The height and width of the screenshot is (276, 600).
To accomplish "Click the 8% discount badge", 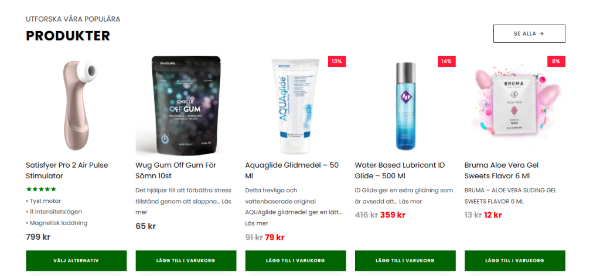I will pyautogui.click(x=556, y=61).
